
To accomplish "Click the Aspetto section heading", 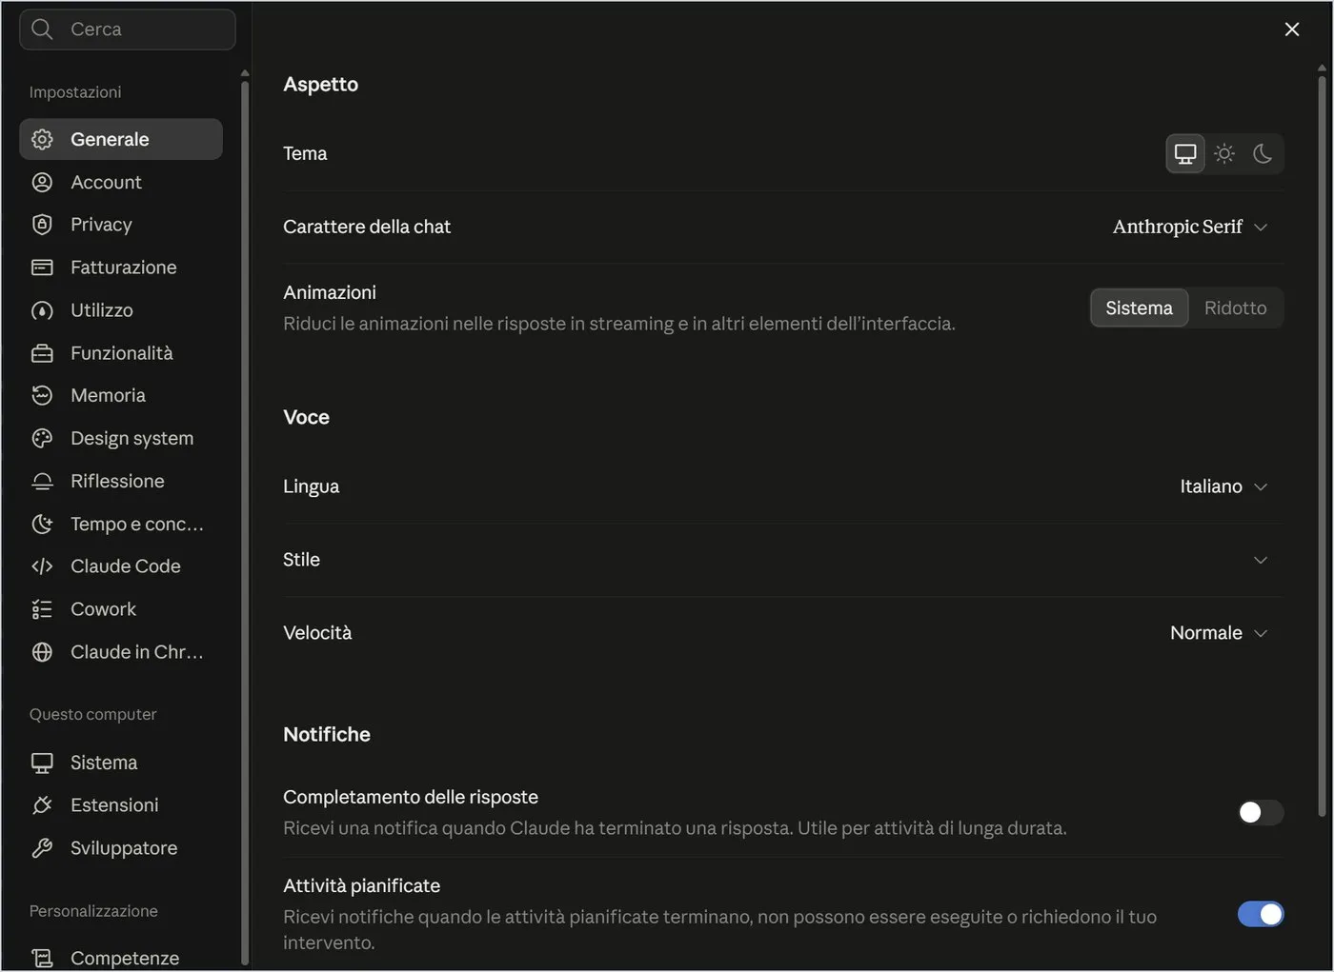I will 320,84.
